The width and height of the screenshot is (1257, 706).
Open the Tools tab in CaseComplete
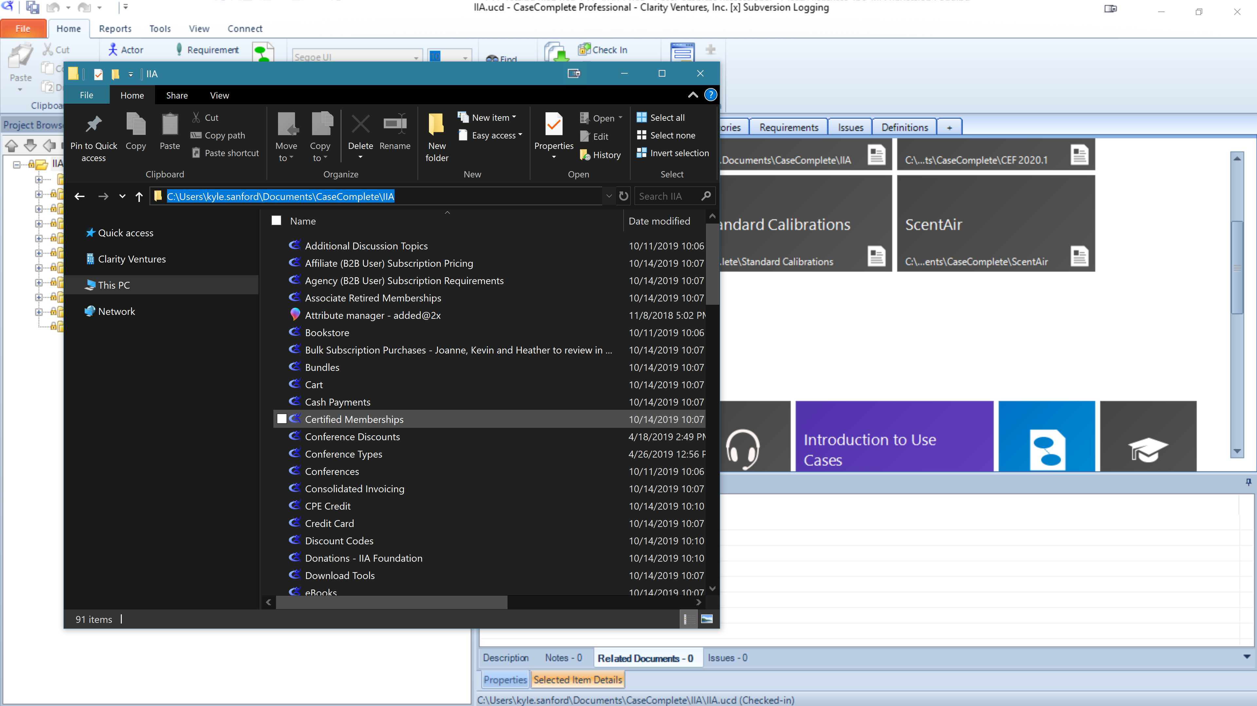pyautogui.click(x=160, y=28)
